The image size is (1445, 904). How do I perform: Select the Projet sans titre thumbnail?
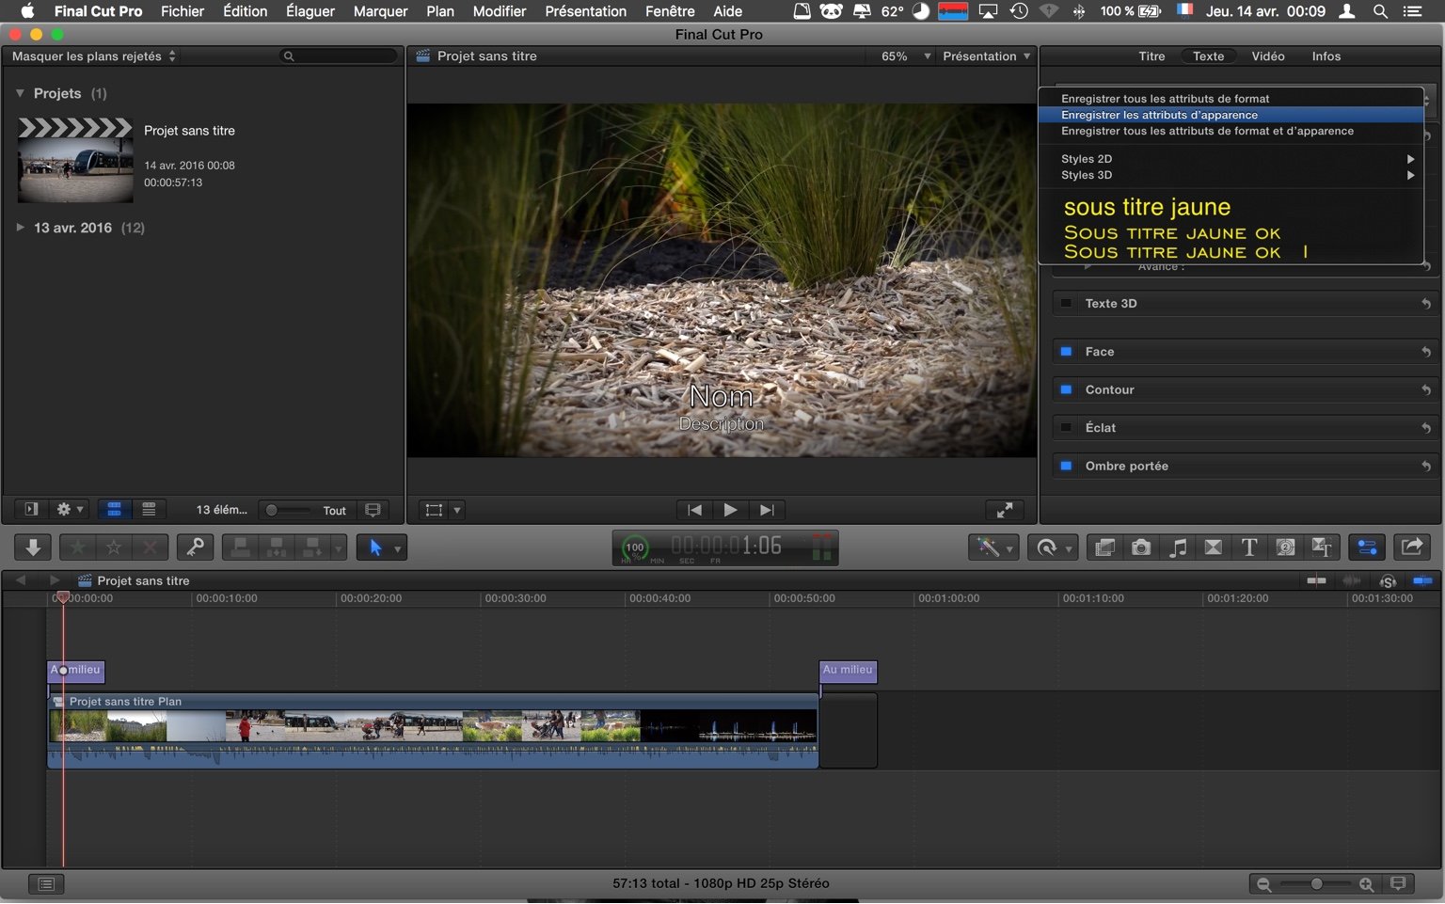point(75,160)
